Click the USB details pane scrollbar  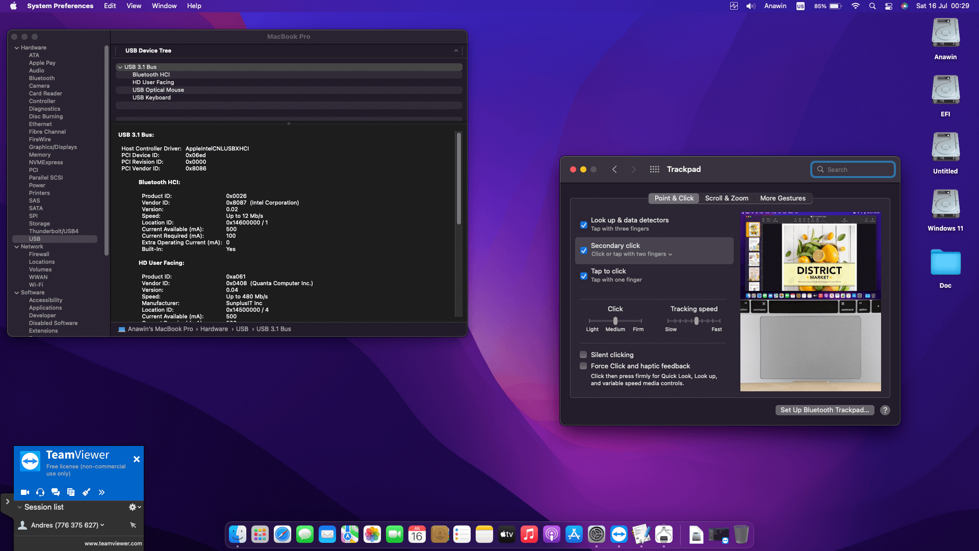coord(459,179)
